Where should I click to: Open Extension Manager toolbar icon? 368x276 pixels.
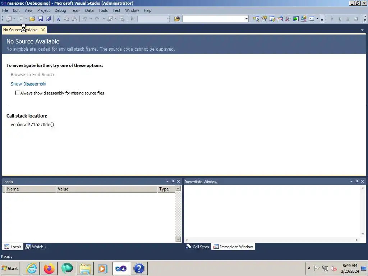(304, 19)
